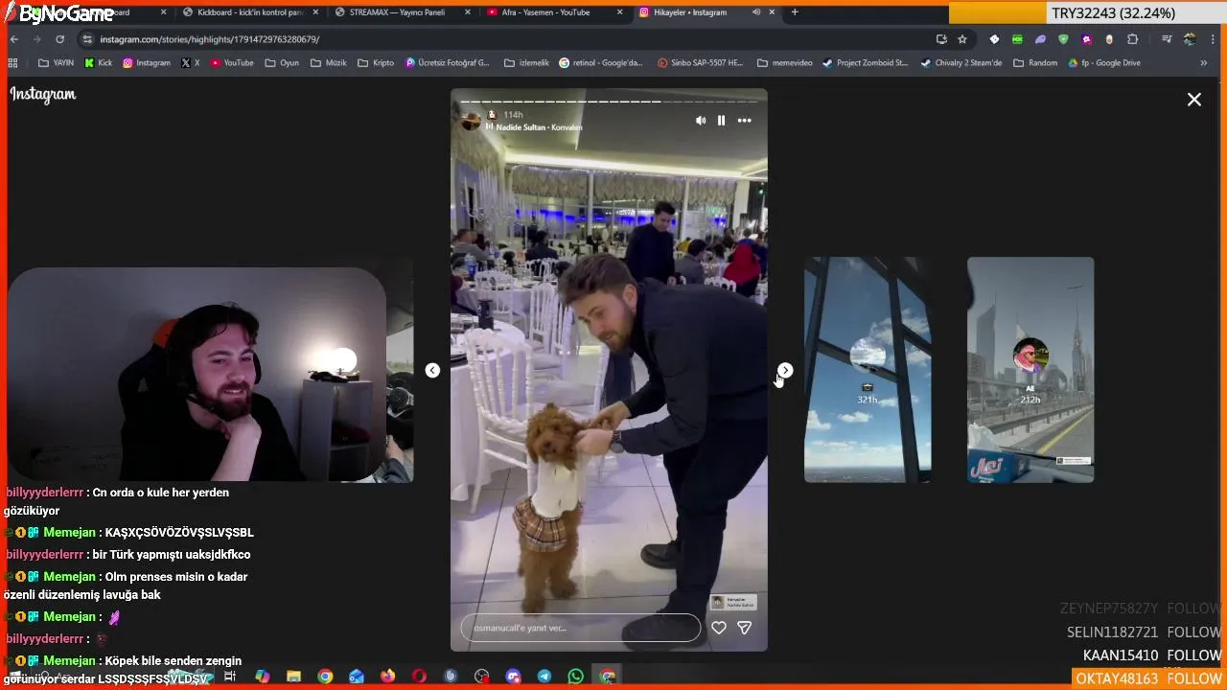Click the story progress bar at top
This screenshot has height=690, width=1227.
(x=609, y=101)
